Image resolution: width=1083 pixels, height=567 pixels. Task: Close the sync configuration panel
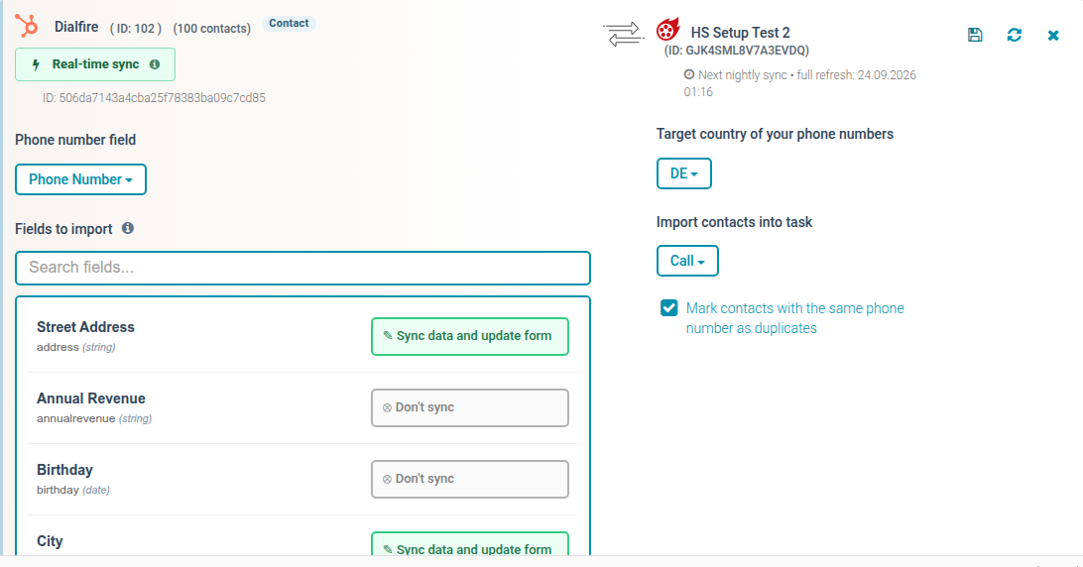[1052, 36]
